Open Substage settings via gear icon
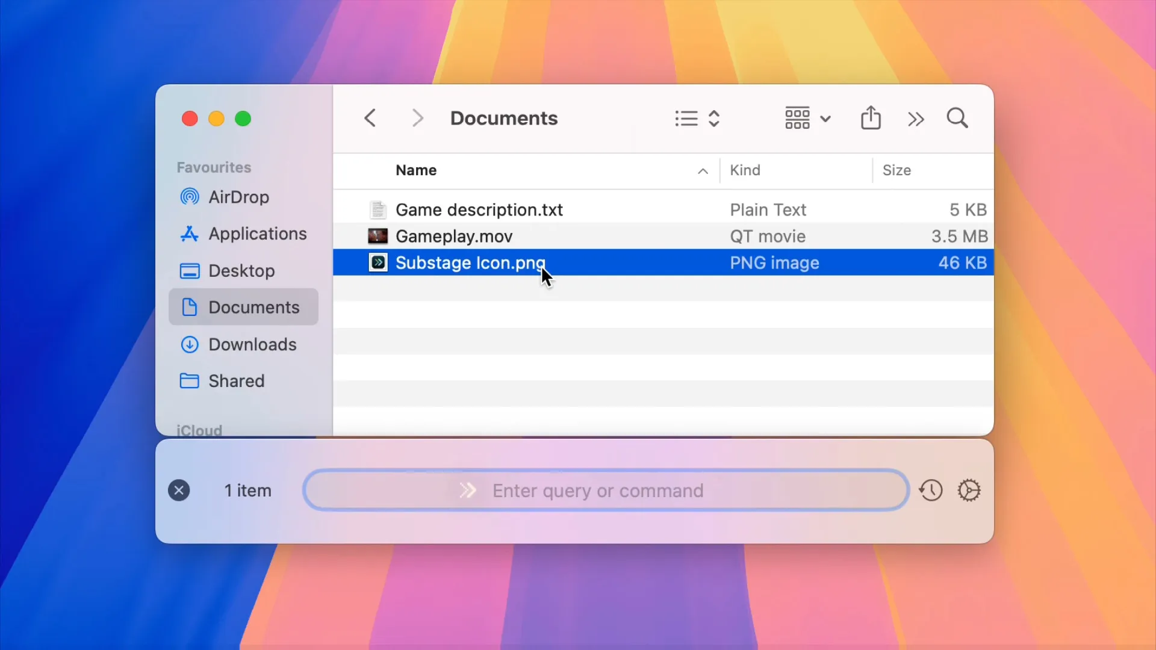 969,491
